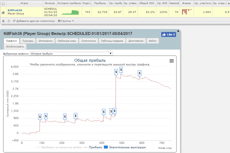This screenshot has height=153, width=230.
Task: Click the refresh arrows icon below the table
Action: (9, 21)
